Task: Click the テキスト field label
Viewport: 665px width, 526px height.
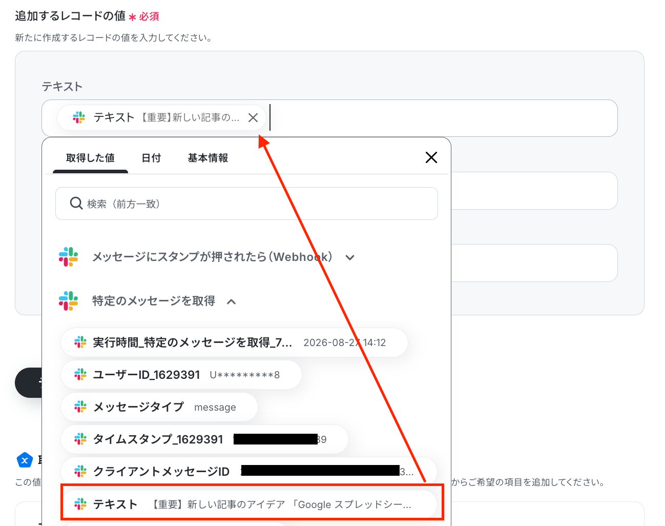Action: tap(62, 87)
